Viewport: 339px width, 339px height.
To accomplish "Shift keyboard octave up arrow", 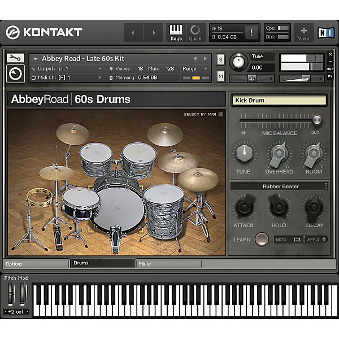I will point(27,311).
